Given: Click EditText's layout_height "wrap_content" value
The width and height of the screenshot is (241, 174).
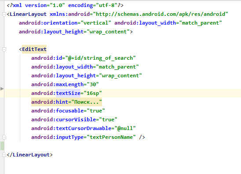Looking at the screenshot, I should point(120,76).
